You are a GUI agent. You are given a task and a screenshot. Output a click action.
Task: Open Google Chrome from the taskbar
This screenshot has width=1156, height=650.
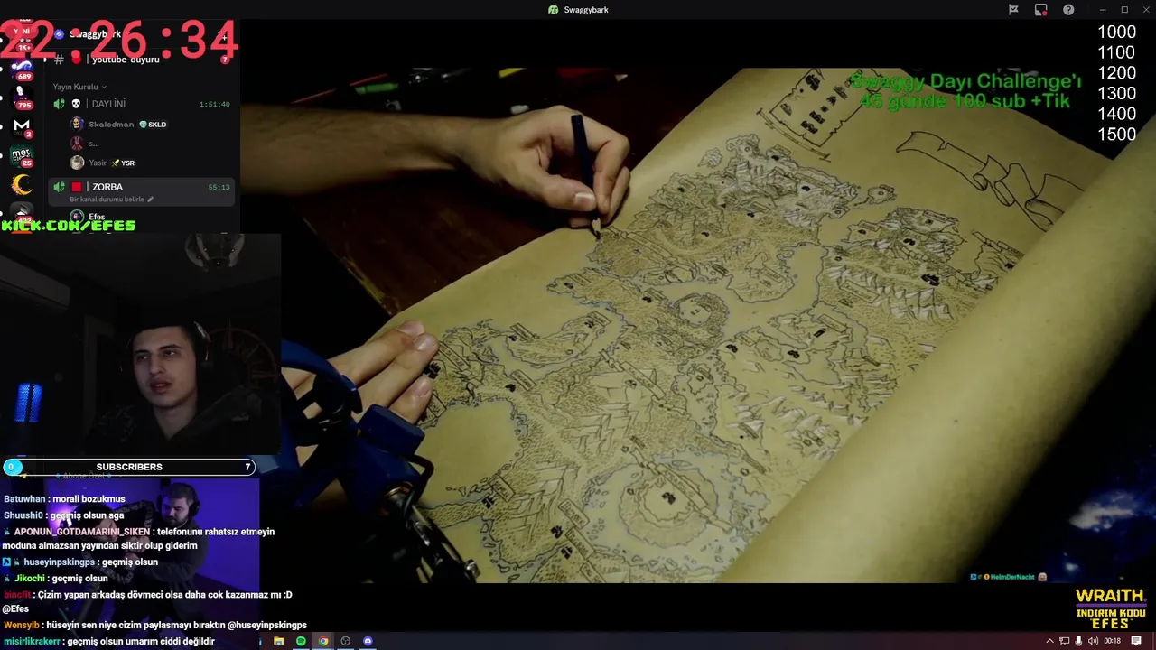tap(323, 641)
